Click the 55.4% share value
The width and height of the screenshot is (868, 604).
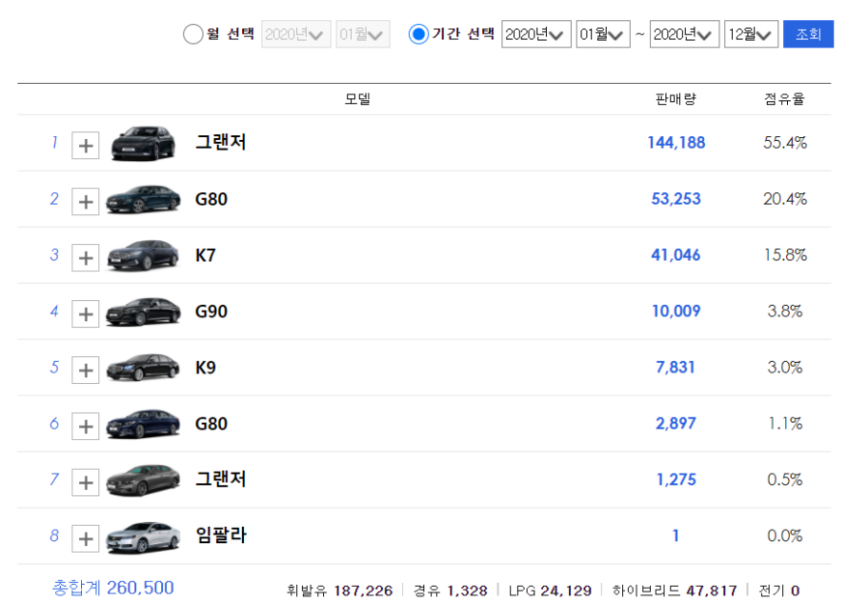(x=785, y=143)
